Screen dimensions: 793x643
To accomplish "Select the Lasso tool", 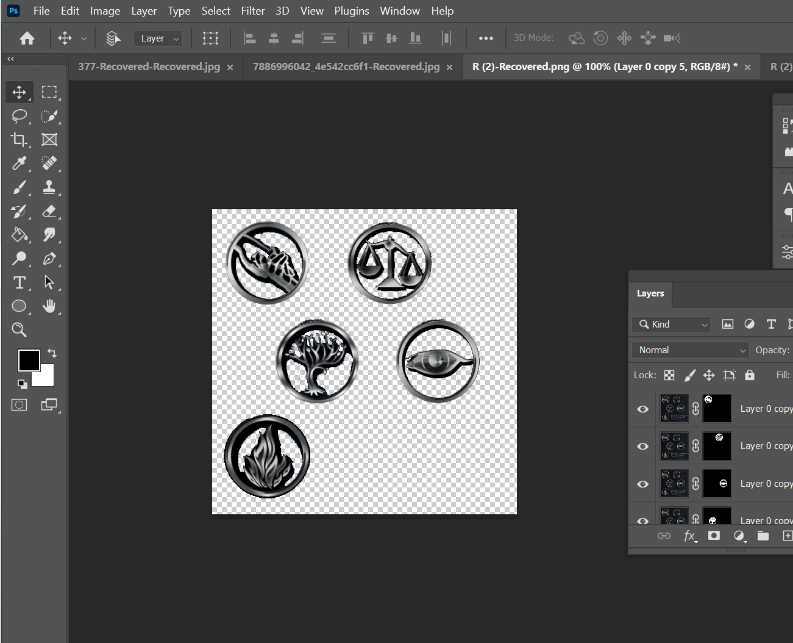I will 19,116.
